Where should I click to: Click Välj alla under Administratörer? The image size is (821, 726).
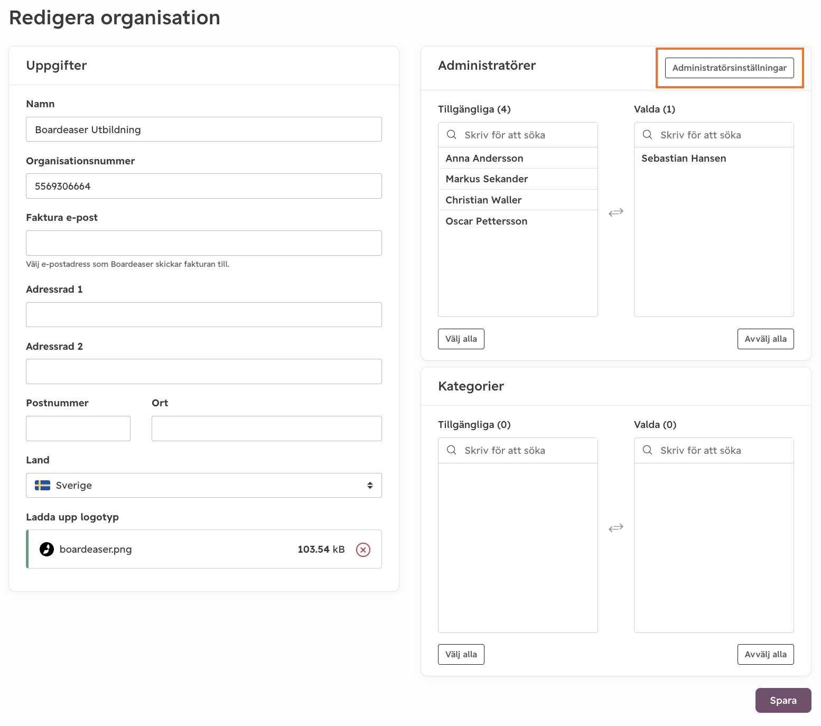[x=461, y=339]
